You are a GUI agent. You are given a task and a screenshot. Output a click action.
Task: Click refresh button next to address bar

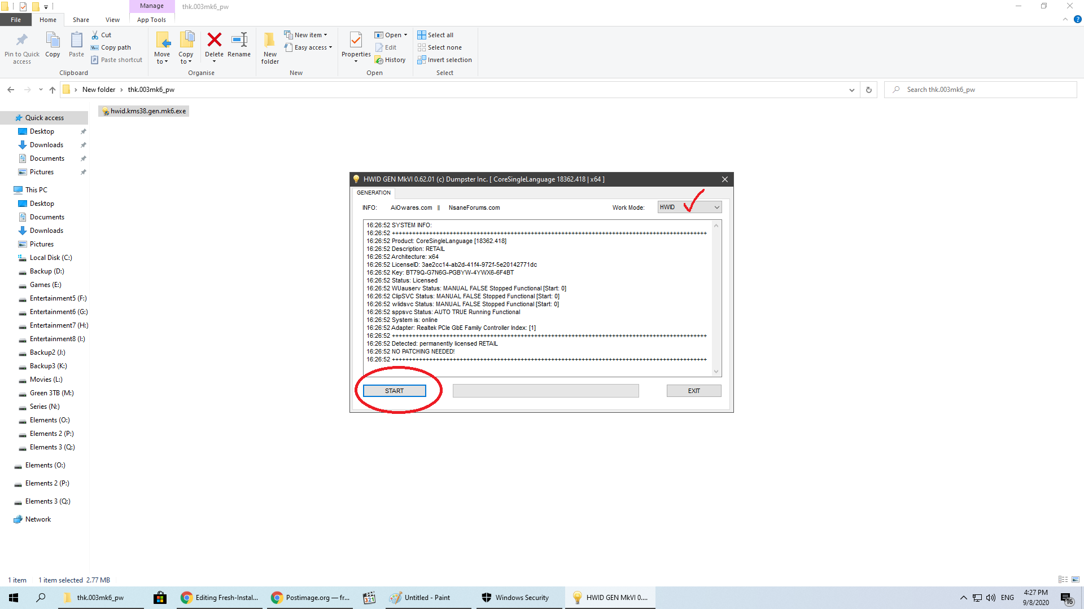tap(869, 90)
